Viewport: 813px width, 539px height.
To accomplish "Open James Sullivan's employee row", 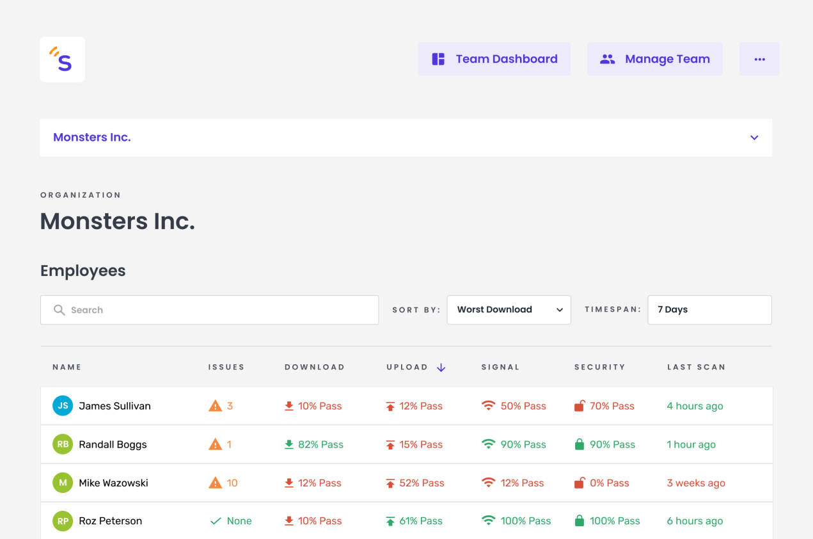I will point(407,406).
